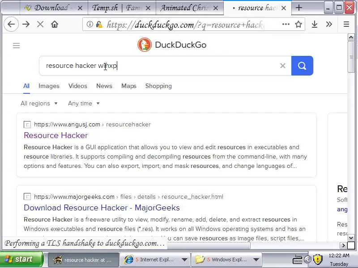Click the security shield tray icon
Screen dimensions: 358x268
pos(318,259)
